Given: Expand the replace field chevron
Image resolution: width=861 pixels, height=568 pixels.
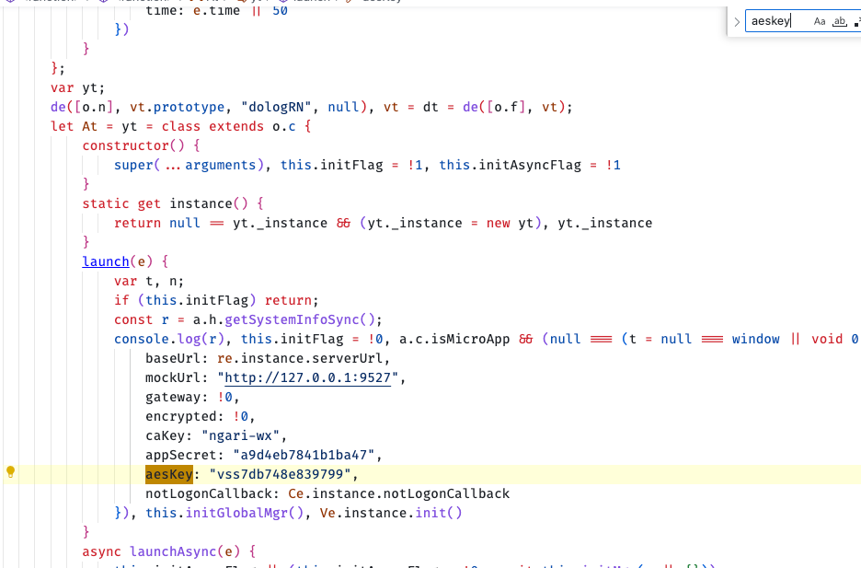Looking at the screenshot, I should 737,21.
